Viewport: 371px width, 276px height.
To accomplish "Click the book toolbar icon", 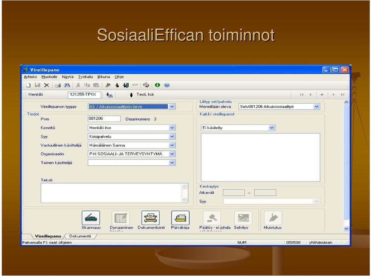I will [146, 85].
